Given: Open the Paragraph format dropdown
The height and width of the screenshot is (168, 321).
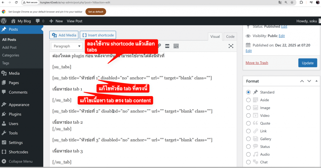Looking at the screenshot, I should [x=67, y=46].
